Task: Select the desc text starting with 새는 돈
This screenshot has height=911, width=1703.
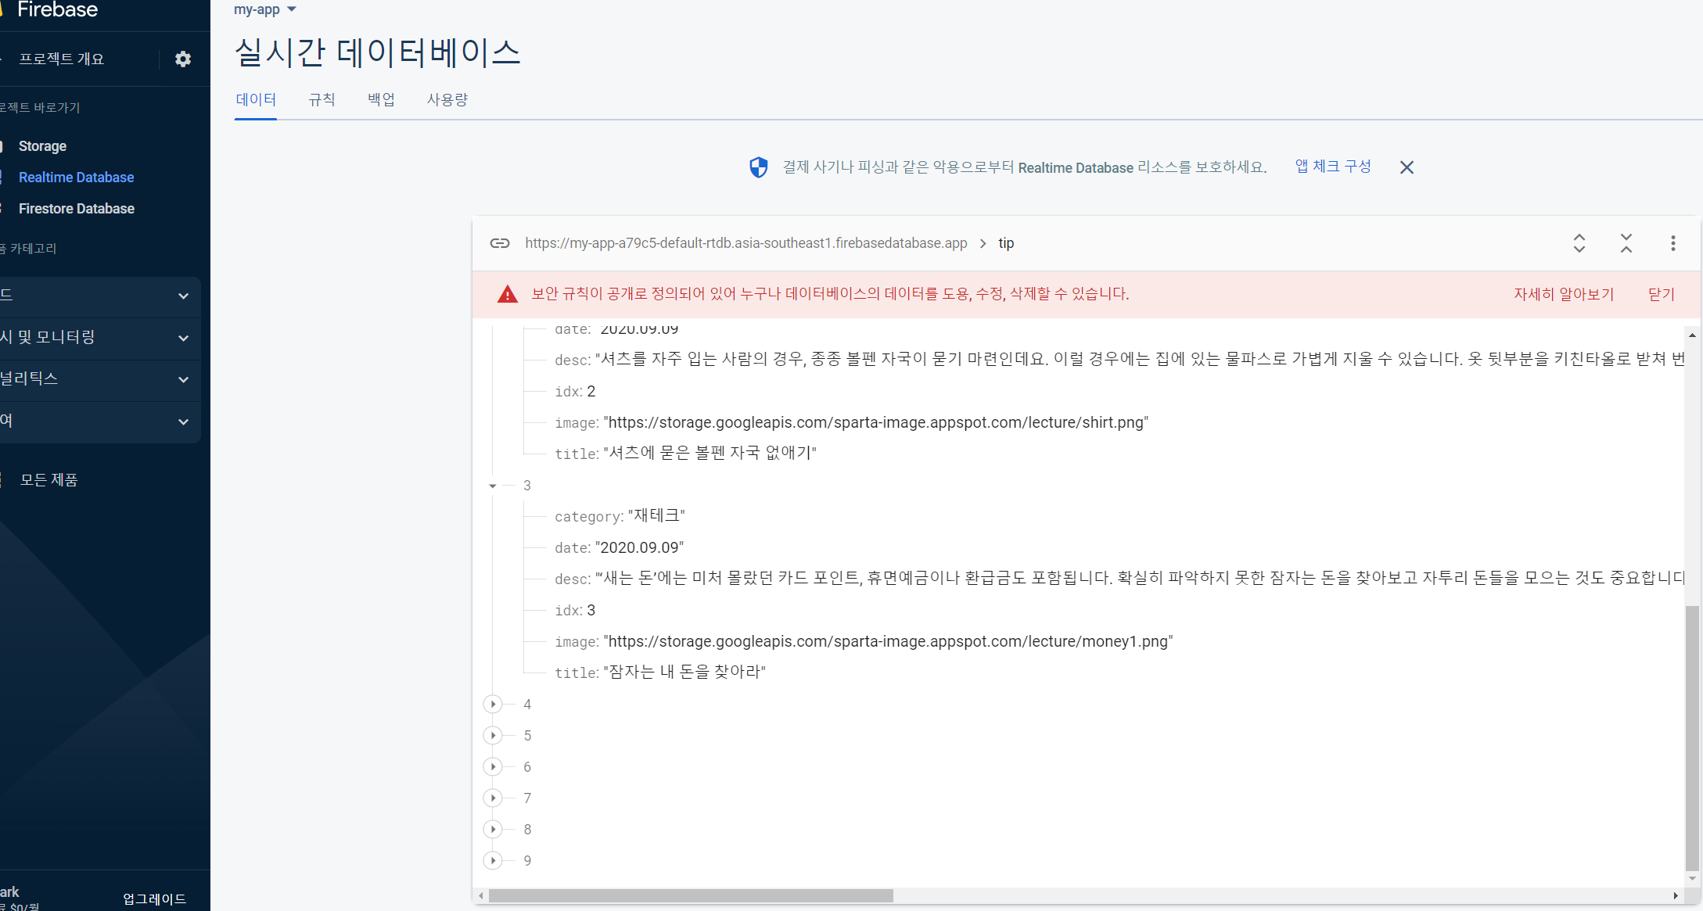Action: [x=1139, y=579]
